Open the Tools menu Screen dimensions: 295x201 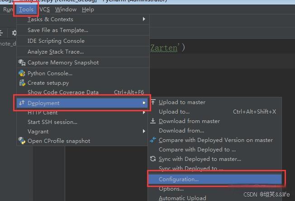(26, 9)
